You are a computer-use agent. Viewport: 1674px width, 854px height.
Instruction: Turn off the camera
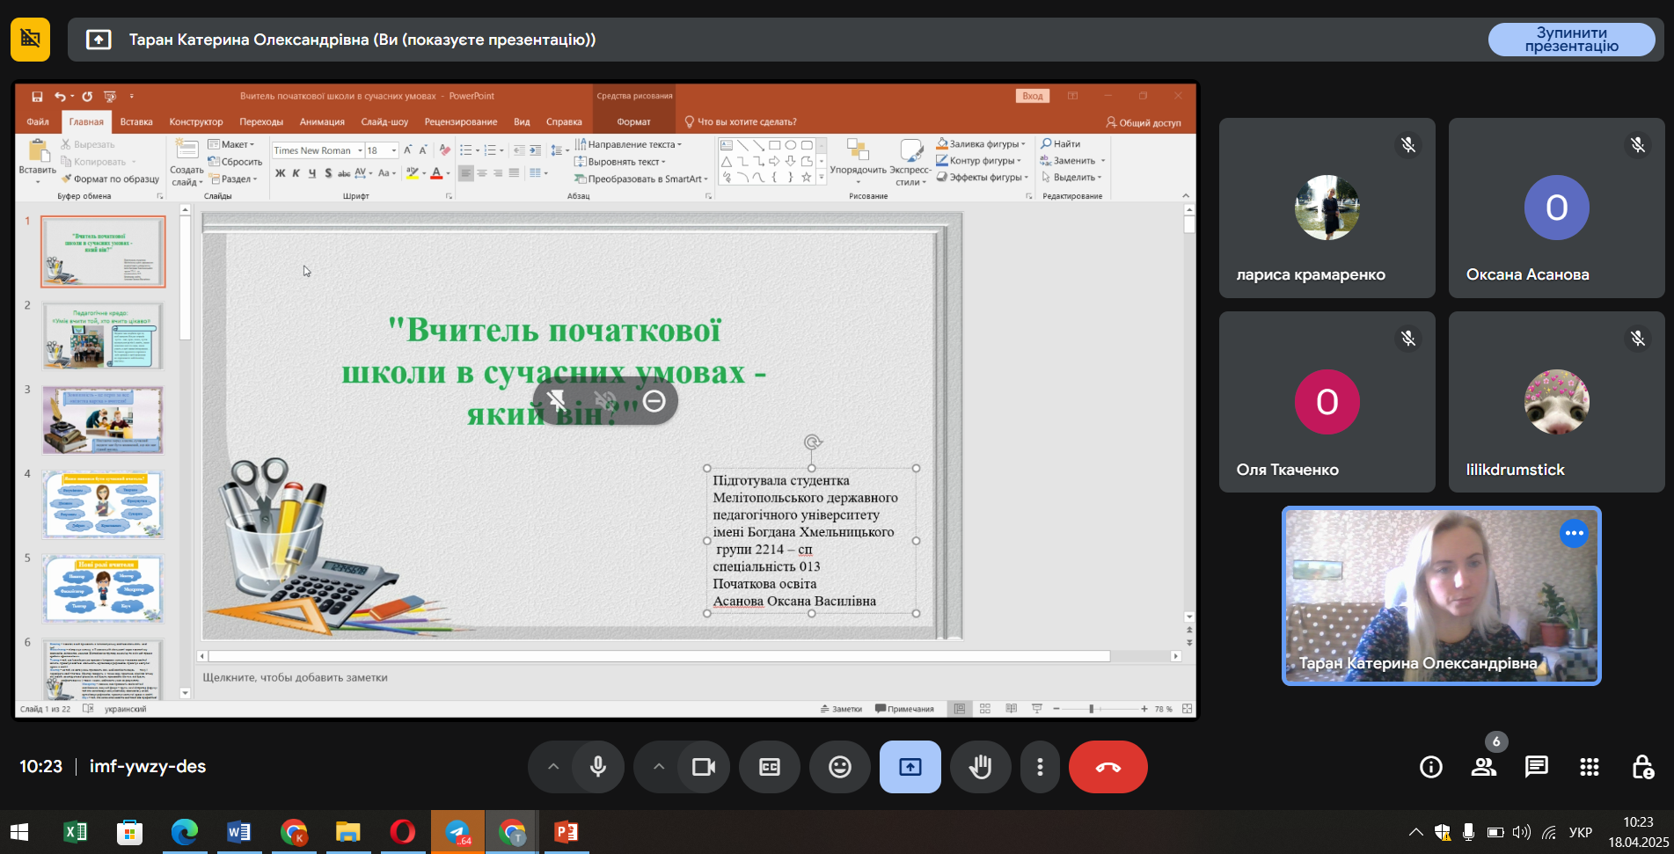[703, 767]
